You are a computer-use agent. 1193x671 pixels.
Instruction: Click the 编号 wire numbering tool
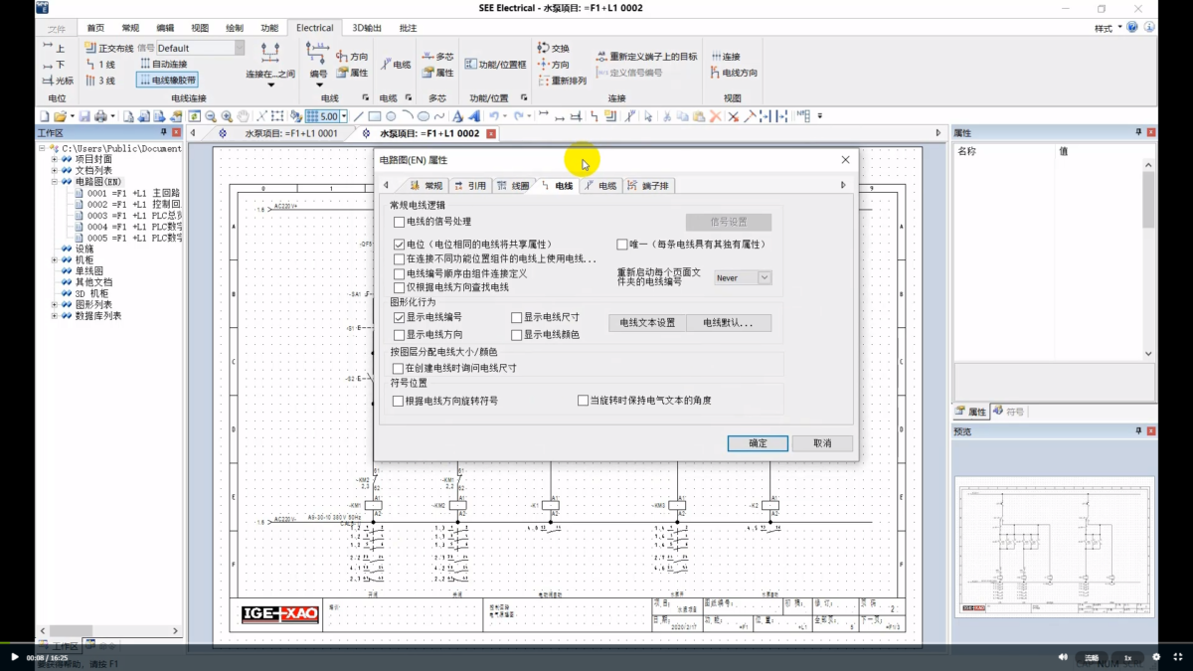pyautogui.click(x=318, y=63)
